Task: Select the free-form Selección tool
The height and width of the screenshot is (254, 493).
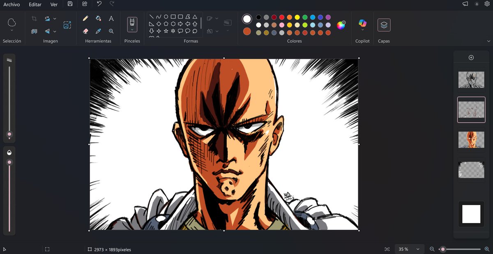Action: pos(12,22)
